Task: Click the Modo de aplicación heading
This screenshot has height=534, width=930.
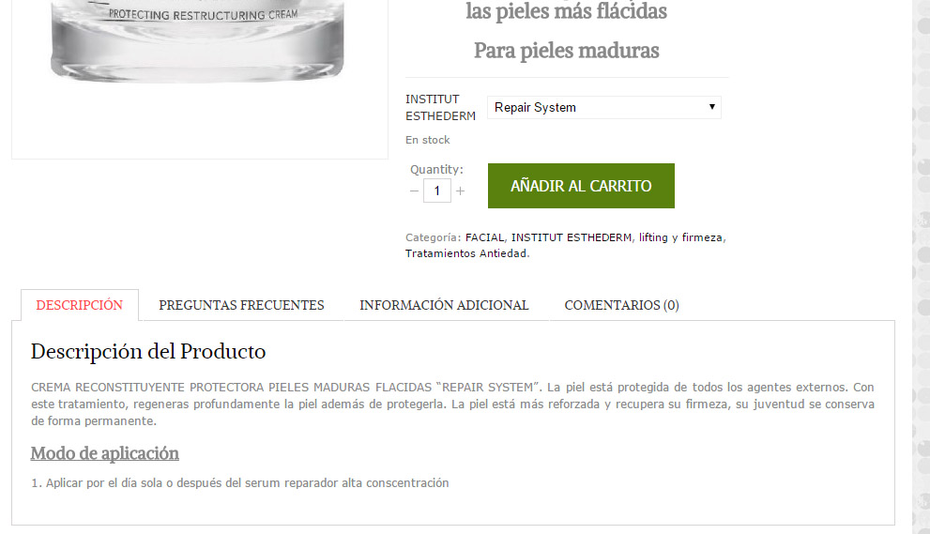Action: 105,453
